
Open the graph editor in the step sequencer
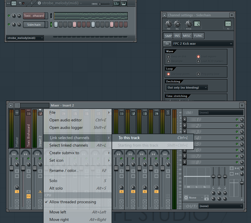(x=116, y=3)
